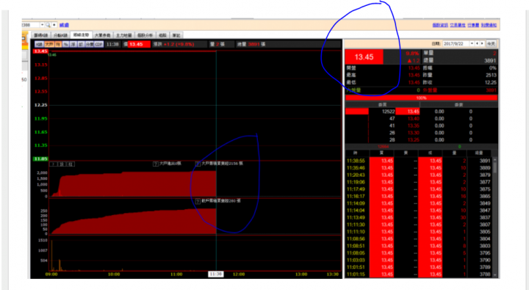This screenshot has width=529, height=290.
Task: Click the 外盤量 value 3891
Action: [491, 90]
